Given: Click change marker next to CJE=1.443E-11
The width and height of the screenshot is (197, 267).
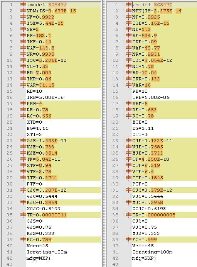Looking at the screenshot, I should [x=23, y=141].
